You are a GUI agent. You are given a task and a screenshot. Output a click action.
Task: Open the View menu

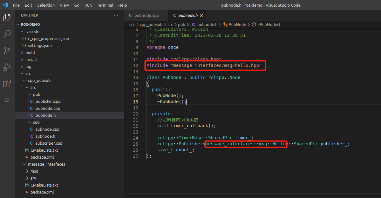(x=65, y=5)
